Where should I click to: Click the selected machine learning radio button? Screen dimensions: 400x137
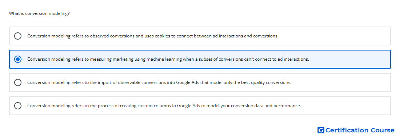point(18,59)
